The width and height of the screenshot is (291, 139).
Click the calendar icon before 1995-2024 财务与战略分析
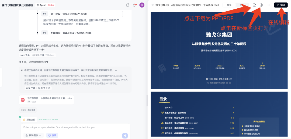click(x=207, y=79)
